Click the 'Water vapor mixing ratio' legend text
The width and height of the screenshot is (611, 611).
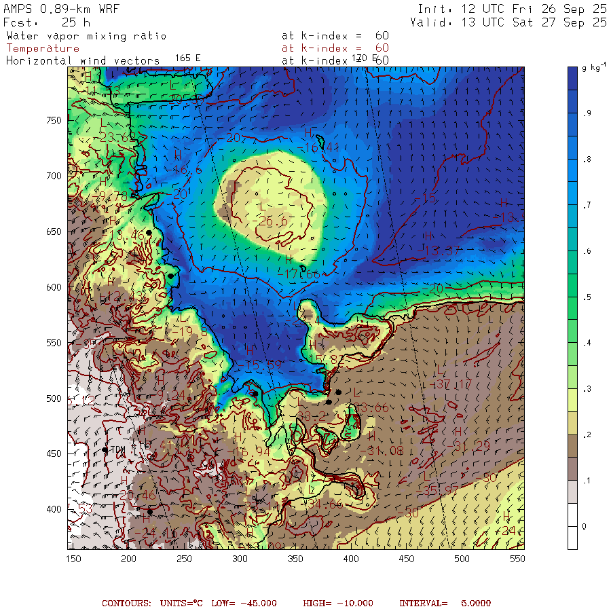86,36
